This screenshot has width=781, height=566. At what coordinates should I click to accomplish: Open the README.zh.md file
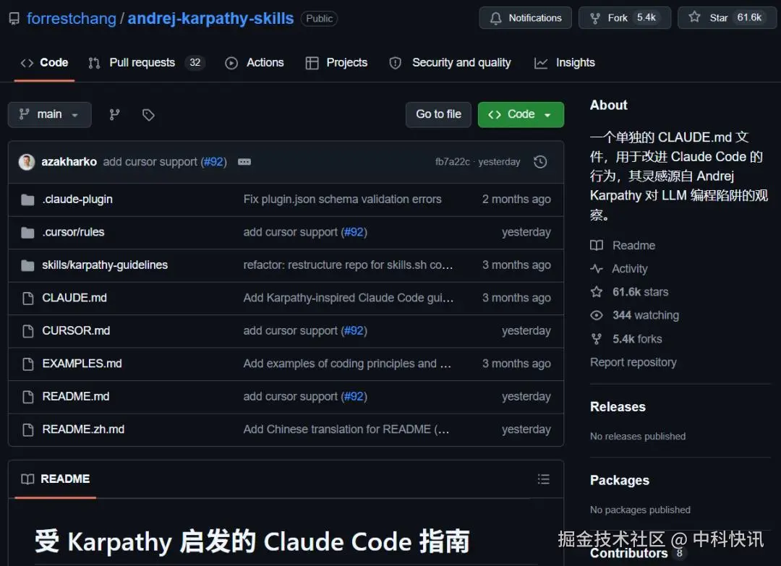pyautogui.click(x=83, y=429)
